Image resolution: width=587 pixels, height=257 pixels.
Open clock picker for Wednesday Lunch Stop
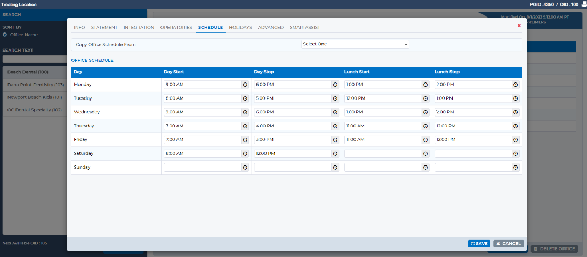(516, 112)
